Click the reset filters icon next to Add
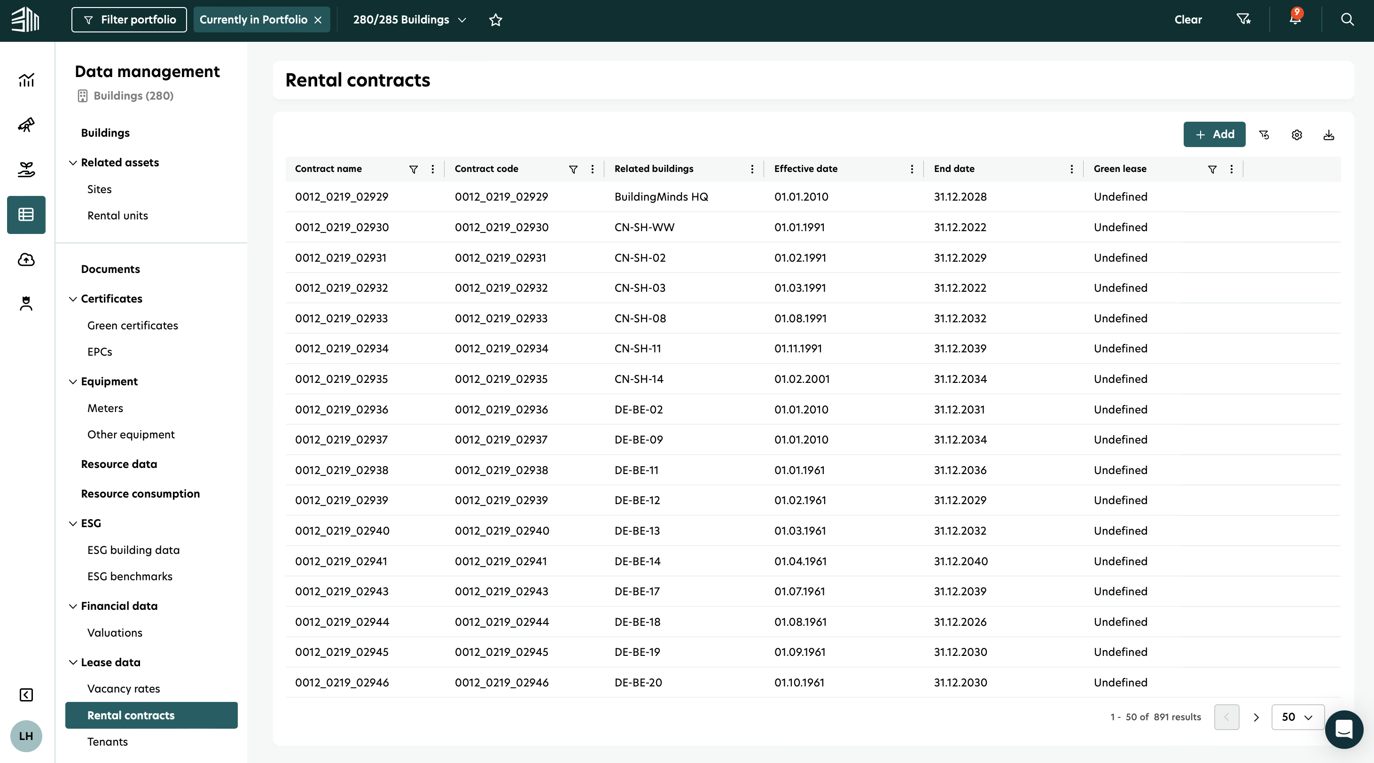1374x763 pixels. pyautogui.click(x=1264, y=134)
